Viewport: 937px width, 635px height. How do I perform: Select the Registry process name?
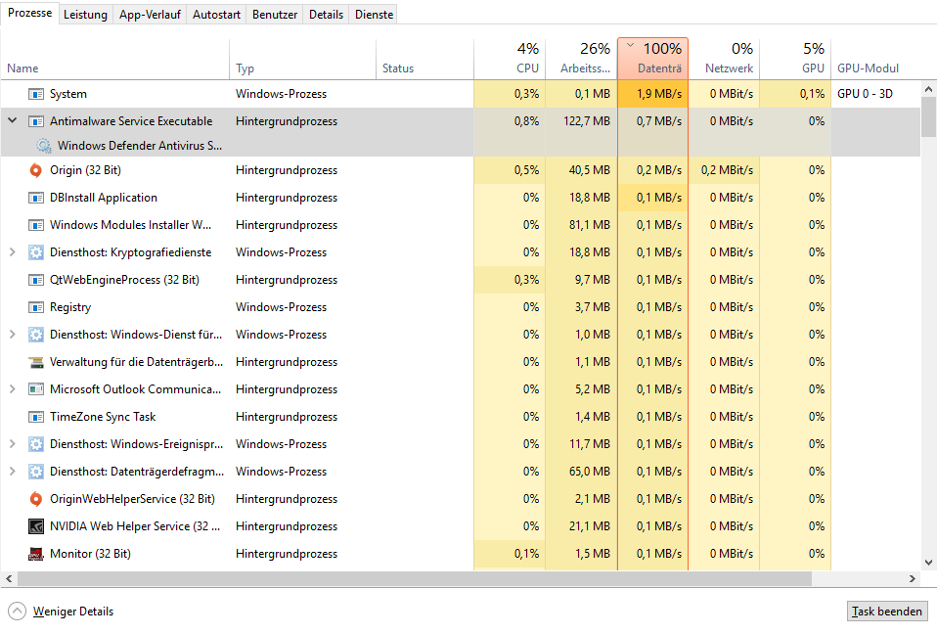pyautogui.click(x=70, y=307)
